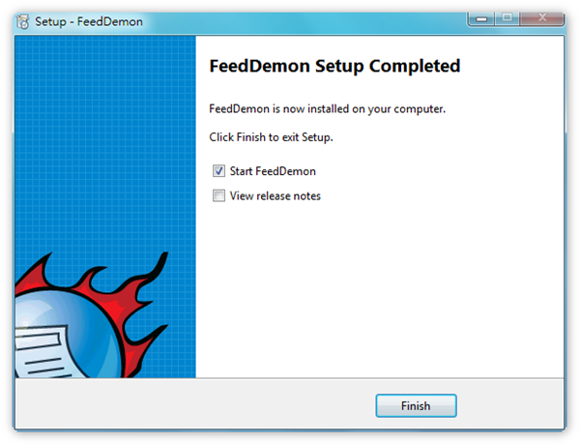Click the "Start FeedDemon" label text
This screenshot has height=445, width=580.
273,171
